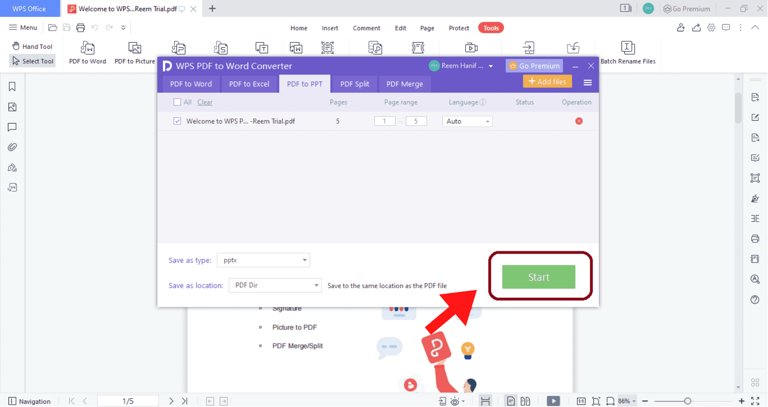Expand quick access toolbar customize arrow
Viewport: 768px width, 407px height.
[x=123, y=28]
